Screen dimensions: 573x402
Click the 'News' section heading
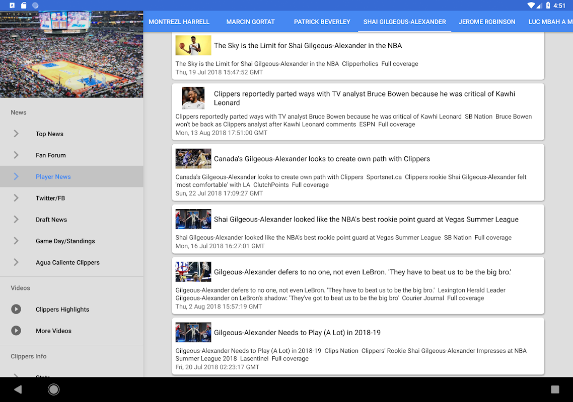pyautogui.click(x=19, y=113)
